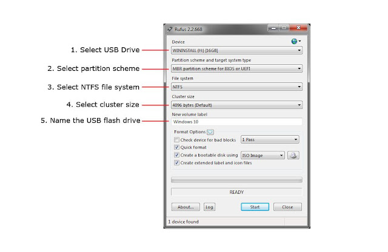Click the 'File system' label
Screen dimensions: 388x252
click(182, 78)
